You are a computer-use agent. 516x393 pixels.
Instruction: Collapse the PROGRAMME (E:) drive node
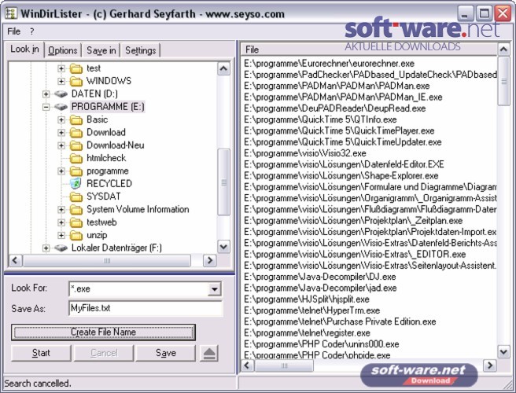coord(46,107)
